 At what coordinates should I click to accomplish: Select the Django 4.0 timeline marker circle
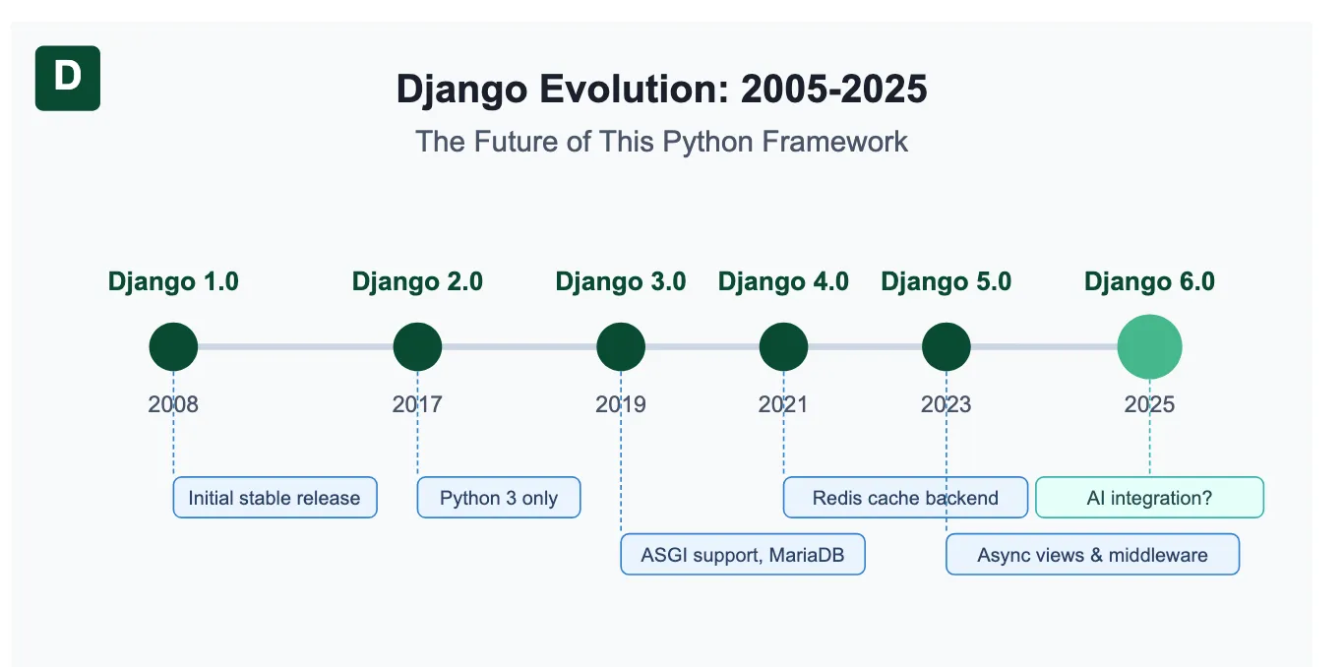(783, 346)
